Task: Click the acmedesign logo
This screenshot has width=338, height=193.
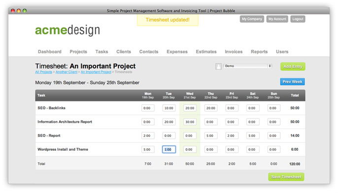Action: tap(68, 30)
